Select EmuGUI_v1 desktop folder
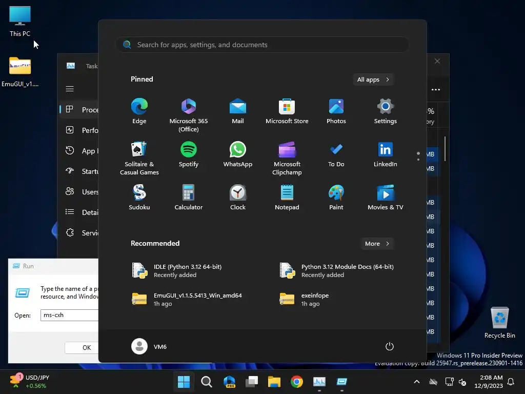 coord(20,72)
